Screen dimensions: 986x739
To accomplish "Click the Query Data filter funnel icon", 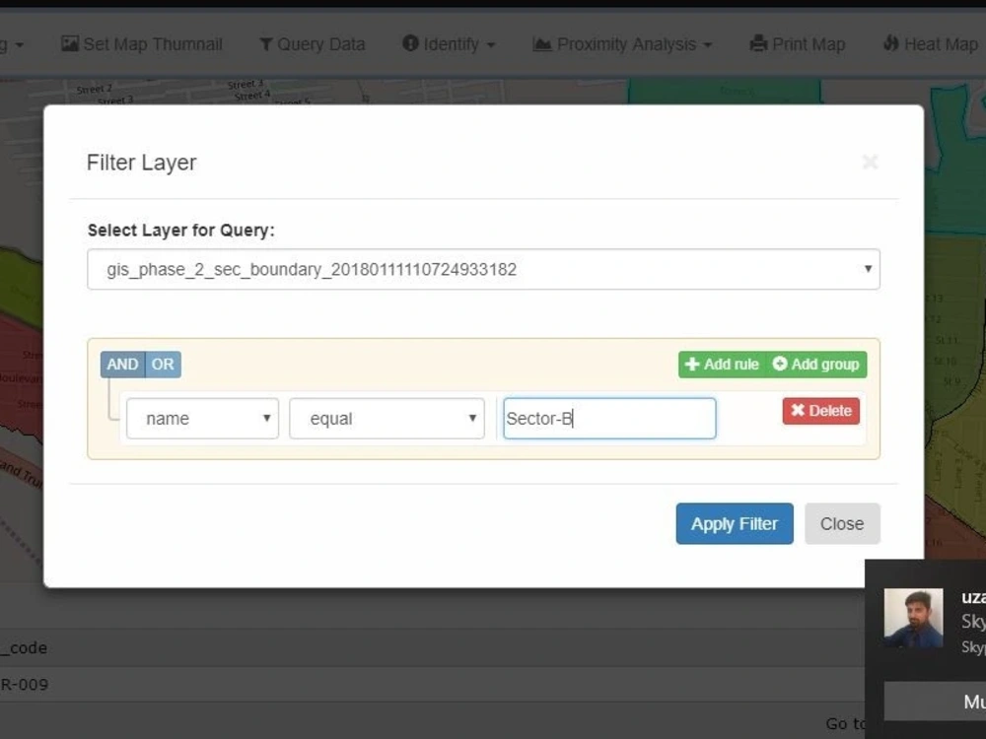I will click(266, 44).
